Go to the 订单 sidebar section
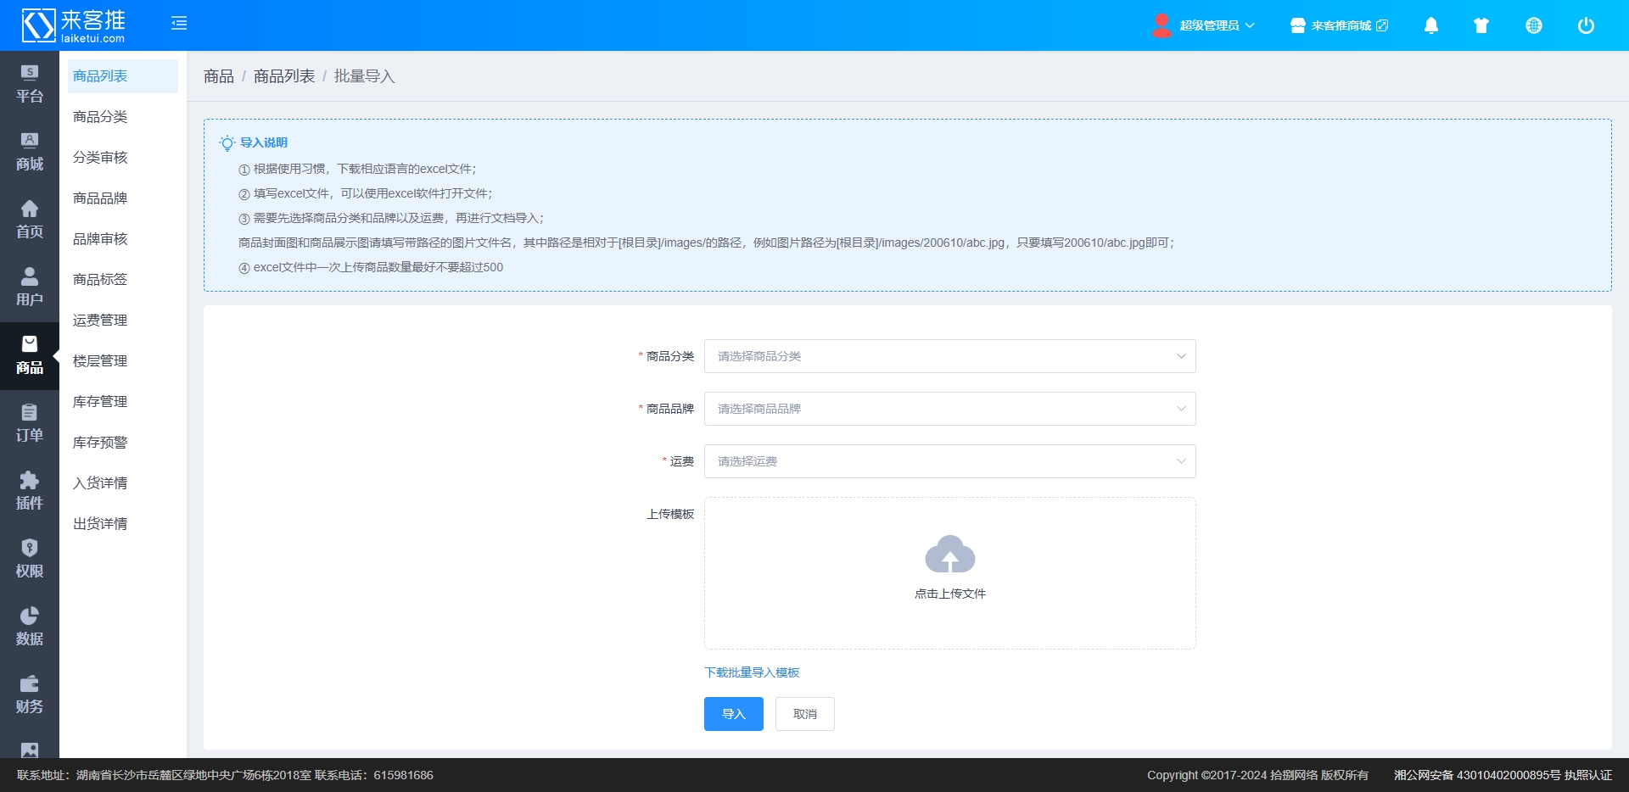 point(30,424)
